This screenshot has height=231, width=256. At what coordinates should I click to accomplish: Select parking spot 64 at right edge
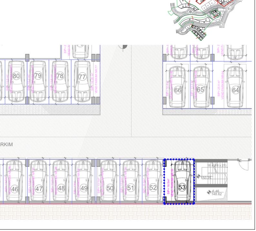236,90
